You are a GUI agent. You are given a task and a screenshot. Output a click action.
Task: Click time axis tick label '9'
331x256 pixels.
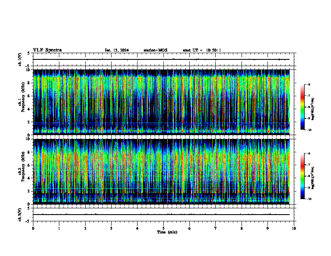tap(267, 228)
